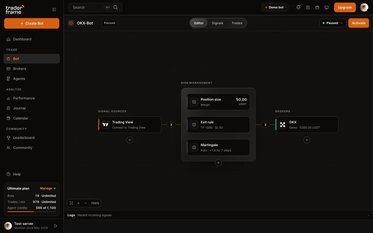
Task: Click the Ultimate plan heading
Action: 18,189
